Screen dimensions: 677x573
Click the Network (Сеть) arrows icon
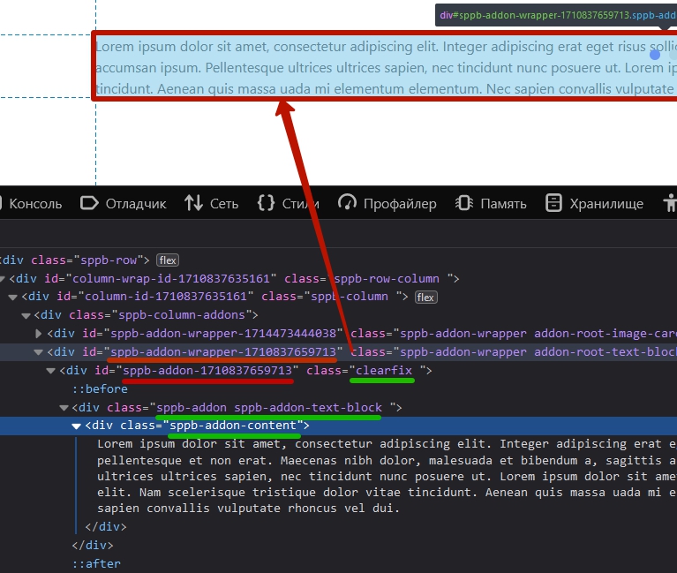tap(193, 203)
